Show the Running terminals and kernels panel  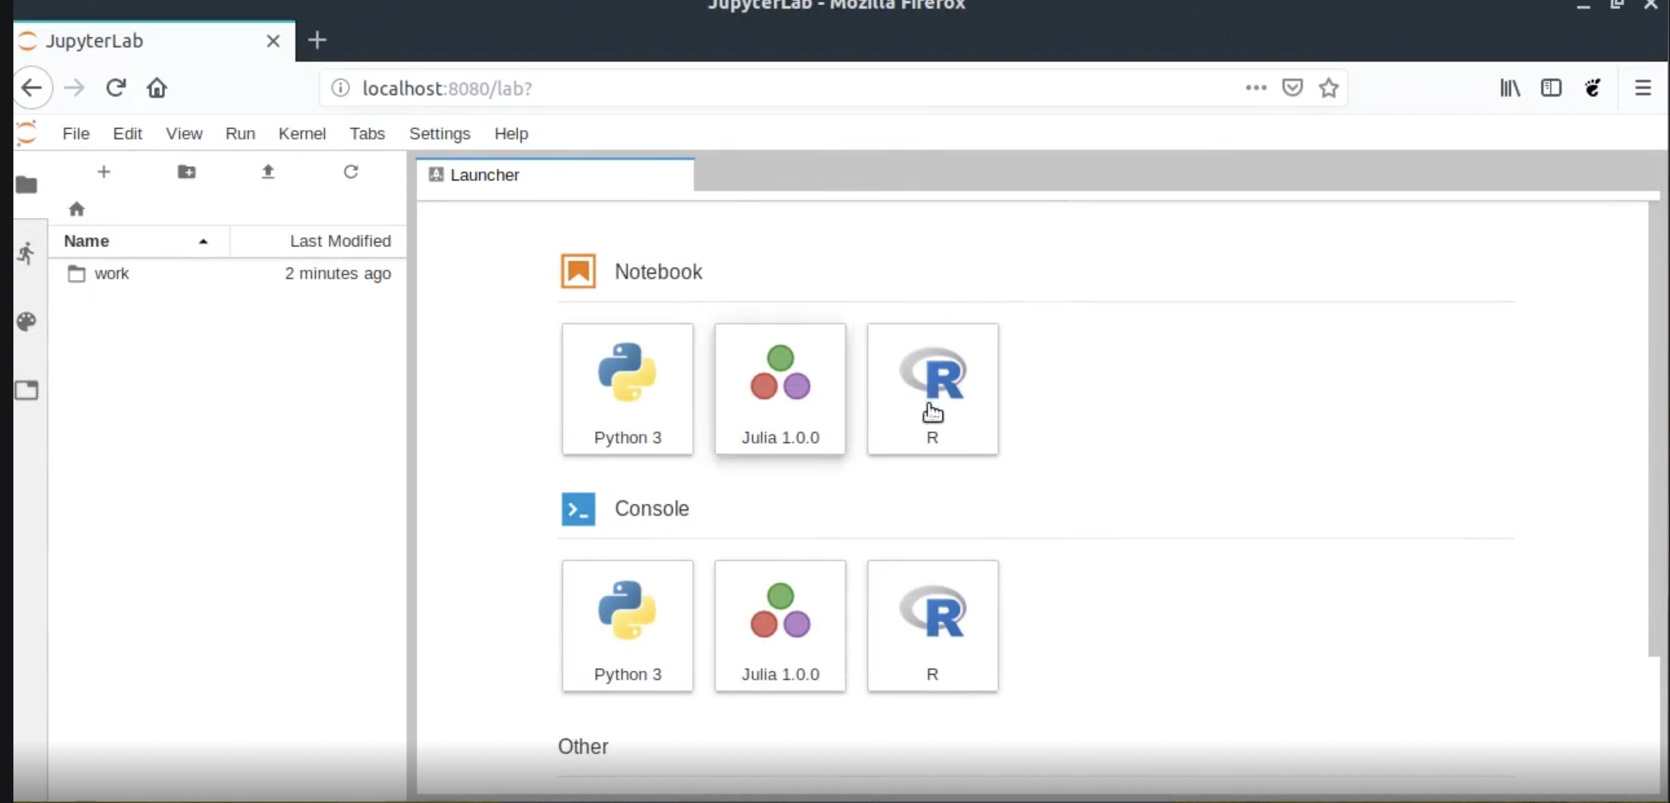coord(27,253)
